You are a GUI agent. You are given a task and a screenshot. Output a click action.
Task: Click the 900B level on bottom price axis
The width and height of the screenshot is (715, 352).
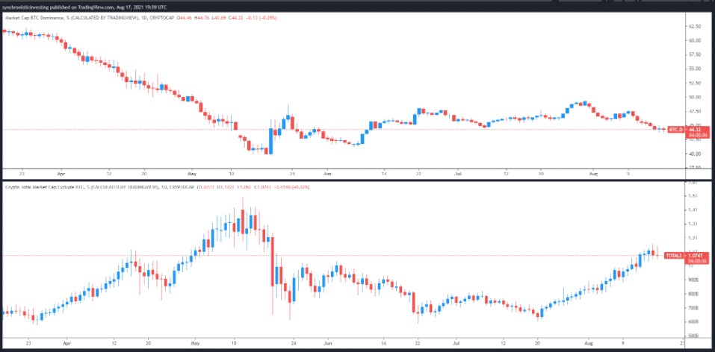[x=693, y=280]
